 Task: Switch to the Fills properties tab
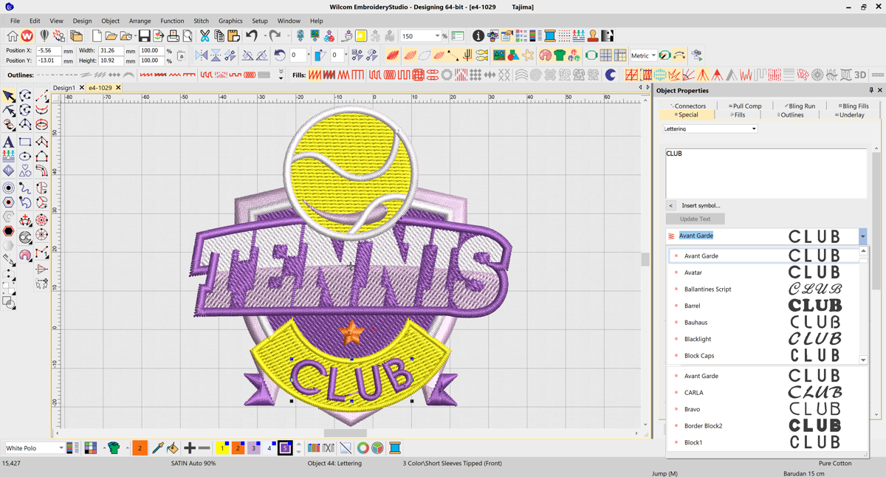[738, 115]
